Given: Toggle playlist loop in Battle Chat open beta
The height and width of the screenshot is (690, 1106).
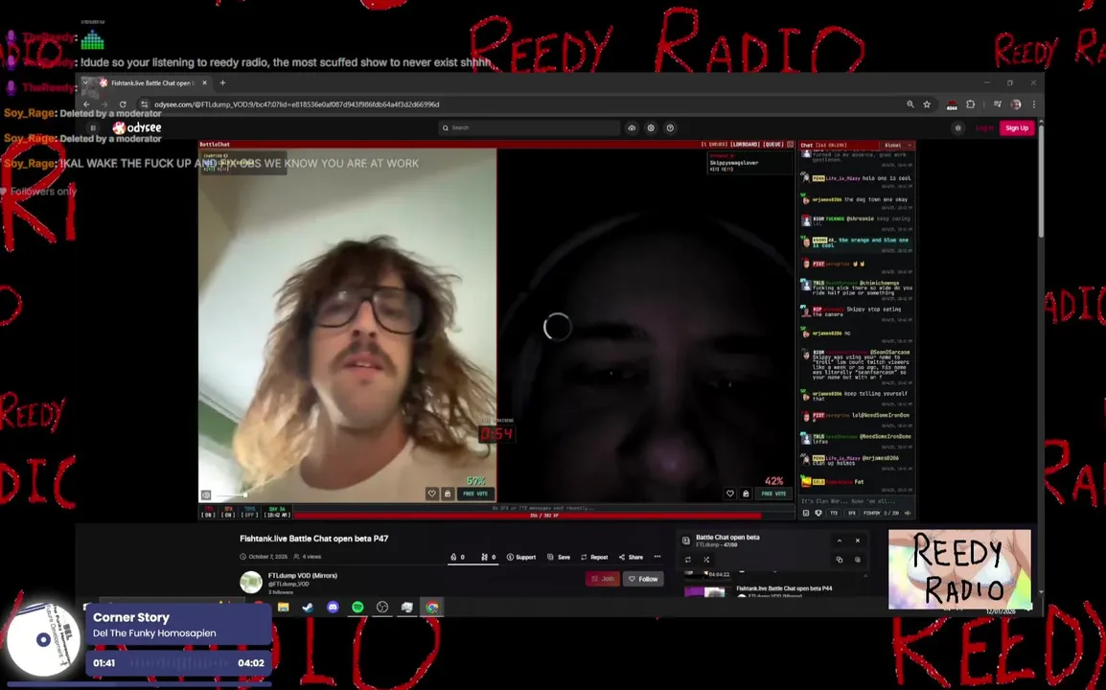Looking at the screenshot, I should click(688, 560).
